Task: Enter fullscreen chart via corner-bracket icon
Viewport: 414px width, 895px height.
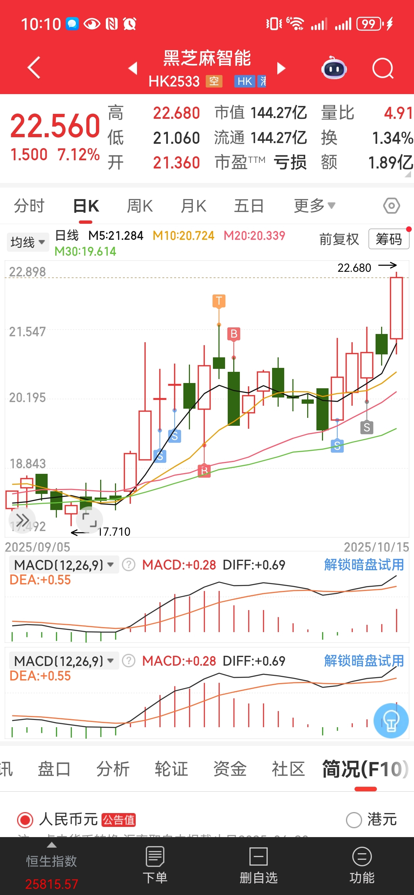Action: (x=89, y=520)
